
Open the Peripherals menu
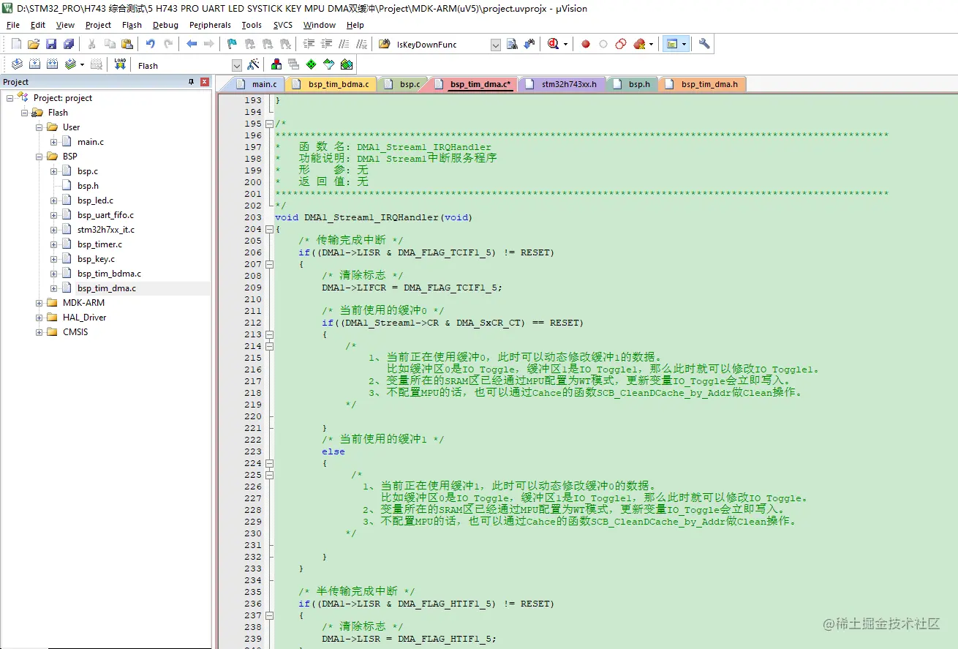(x=210, y=25)
